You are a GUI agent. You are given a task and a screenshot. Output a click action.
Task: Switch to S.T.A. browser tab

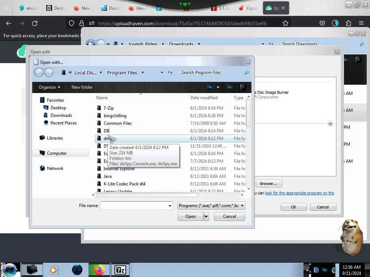[220, 8]
